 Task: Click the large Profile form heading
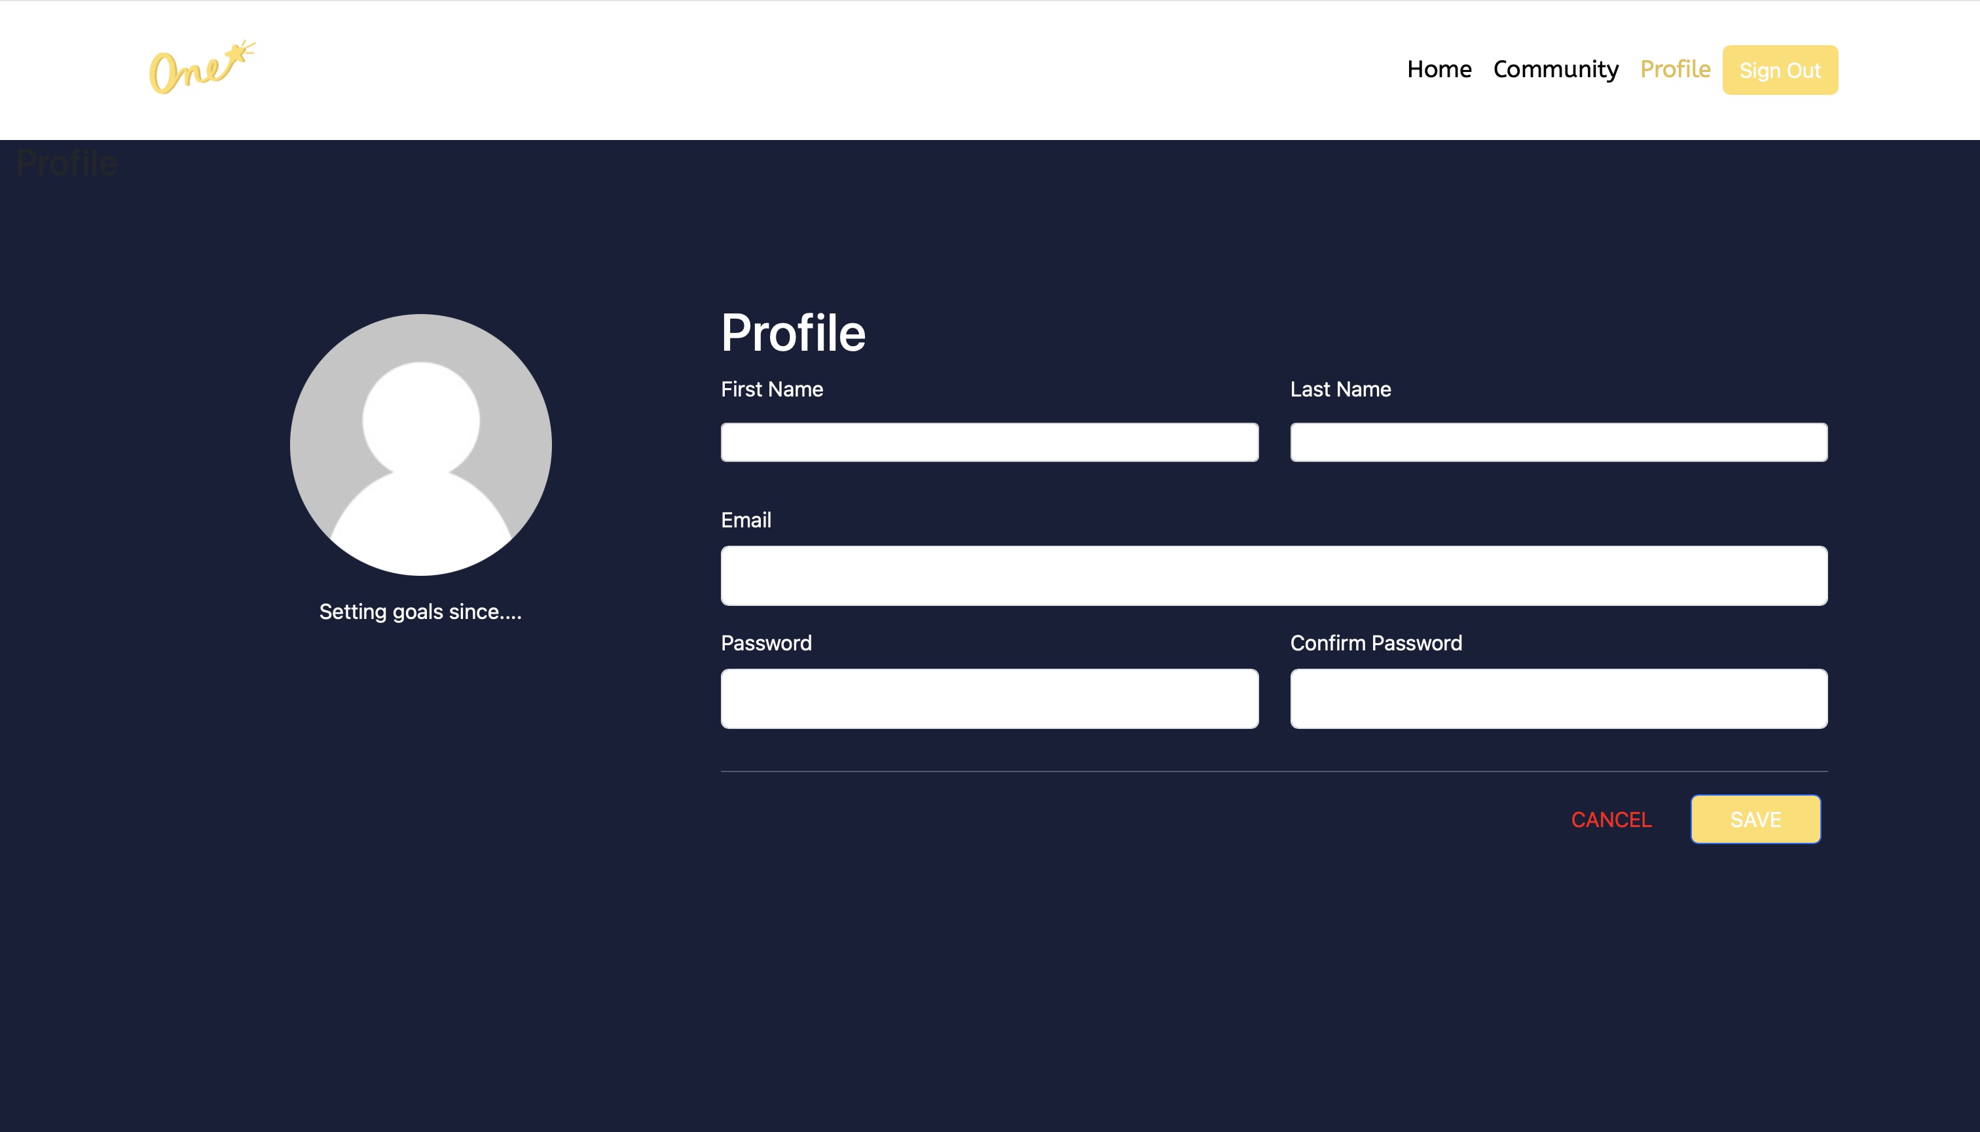tap(793, 333)
